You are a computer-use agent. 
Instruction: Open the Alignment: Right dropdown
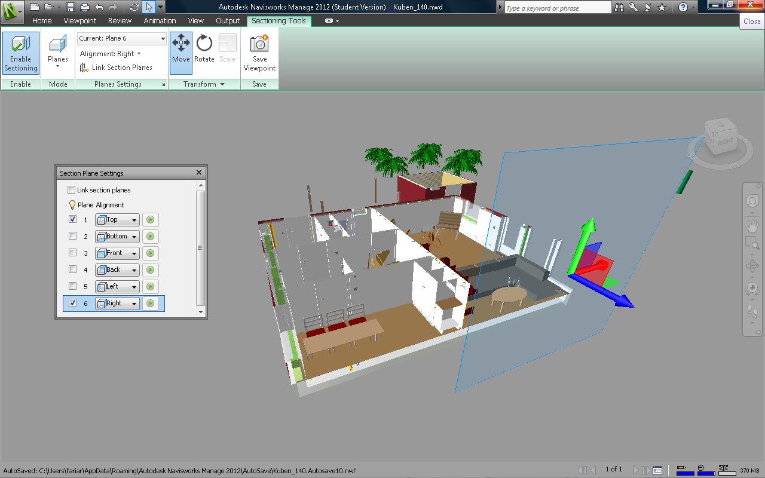click(x=110, y=54)
